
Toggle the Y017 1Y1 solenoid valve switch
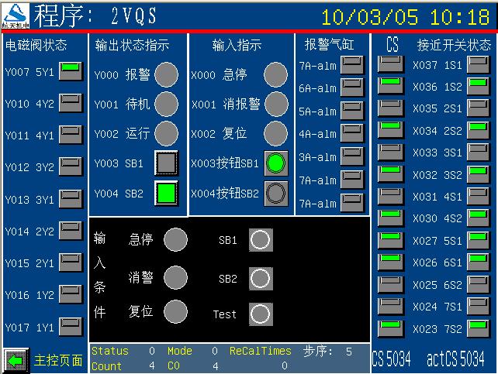click(x=71, y=327)
